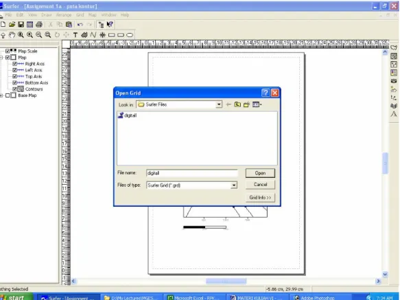400x300 pixels.
Task: Click the Contour Map icon in right toolbar
Action: click(394, 56)
